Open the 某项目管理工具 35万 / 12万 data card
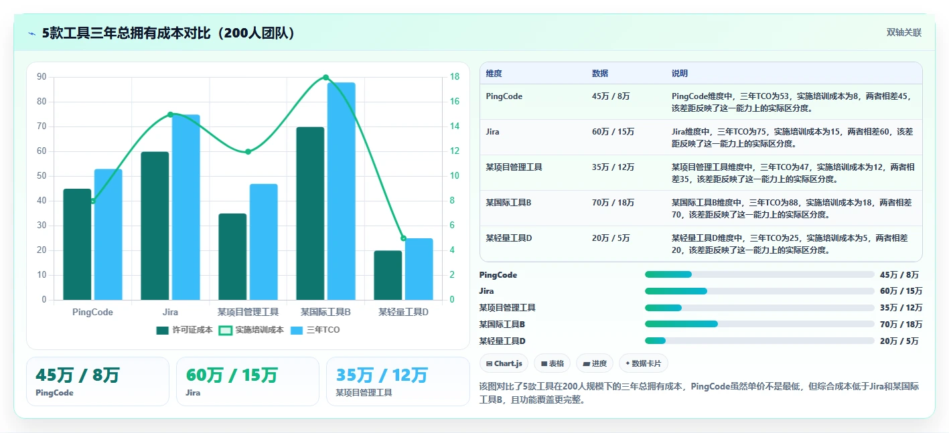Viewport: 949px width, 433px height. click(398, 381)
